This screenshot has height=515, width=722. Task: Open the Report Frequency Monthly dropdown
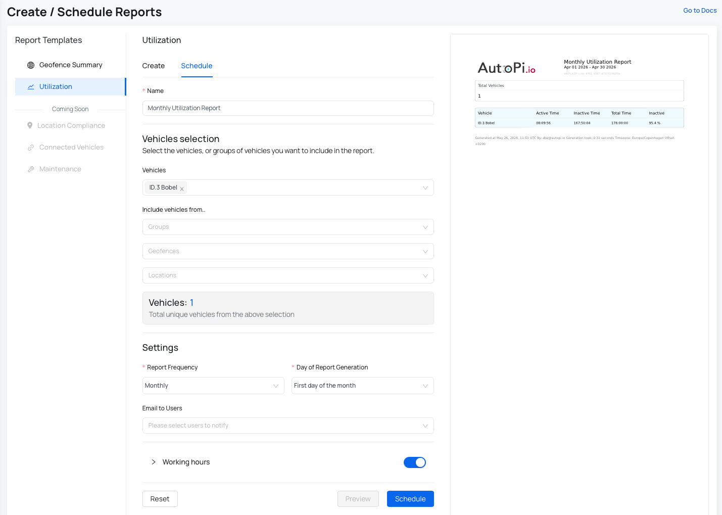pos(213,386)
